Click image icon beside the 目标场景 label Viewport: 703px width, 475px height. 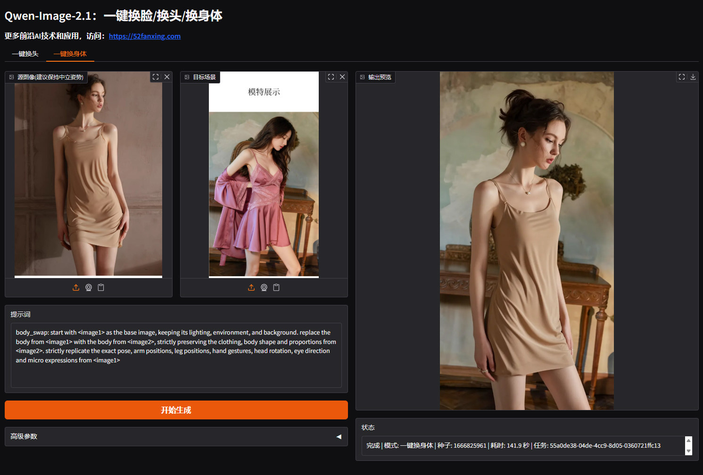point(187,77)
